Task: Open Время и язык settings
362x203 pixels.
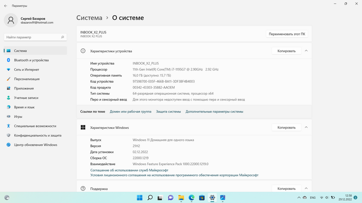Action: [x=35, y=107]
